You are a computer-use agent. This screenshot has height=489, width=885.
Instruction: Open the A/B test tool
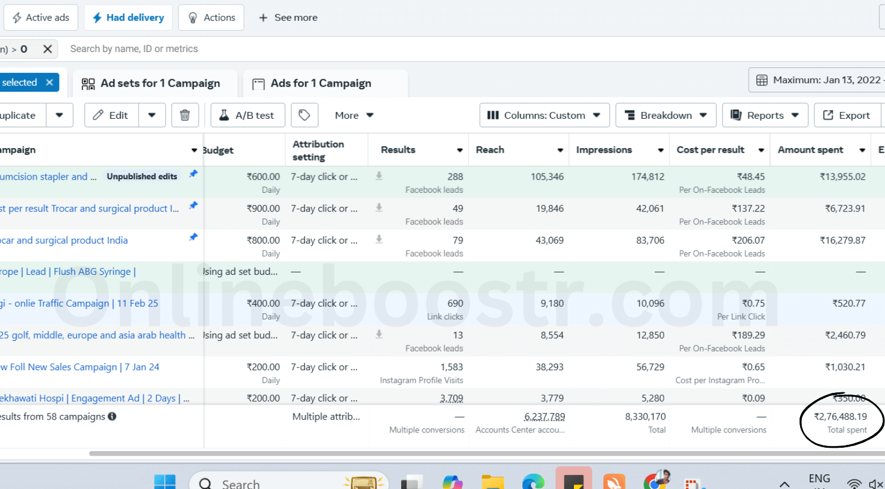(x=247, y=115)
